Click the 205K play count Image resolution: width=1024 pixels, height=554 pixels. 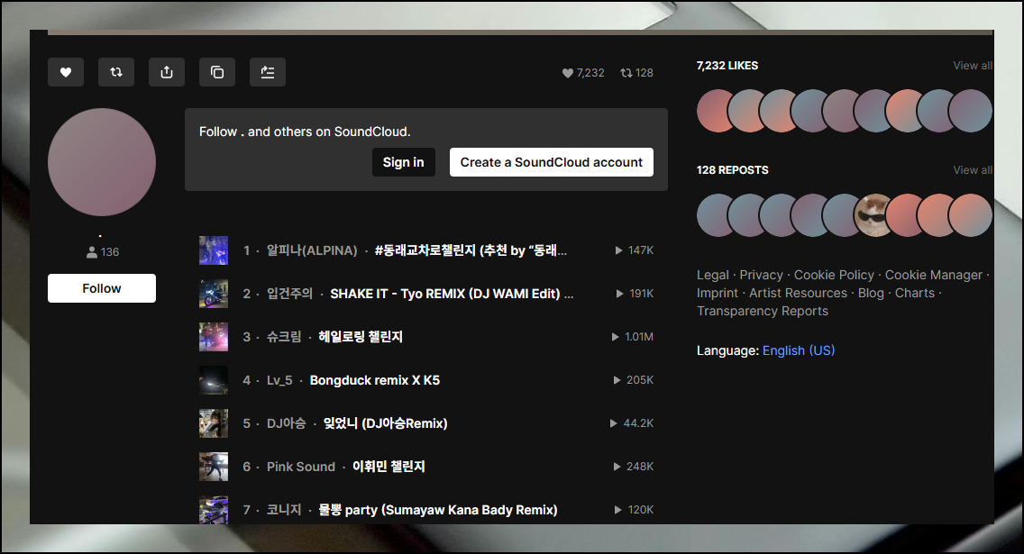[634, 380]
